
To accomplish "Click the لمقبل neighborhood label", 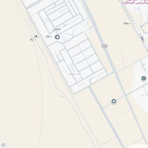I will pos(57,29).
